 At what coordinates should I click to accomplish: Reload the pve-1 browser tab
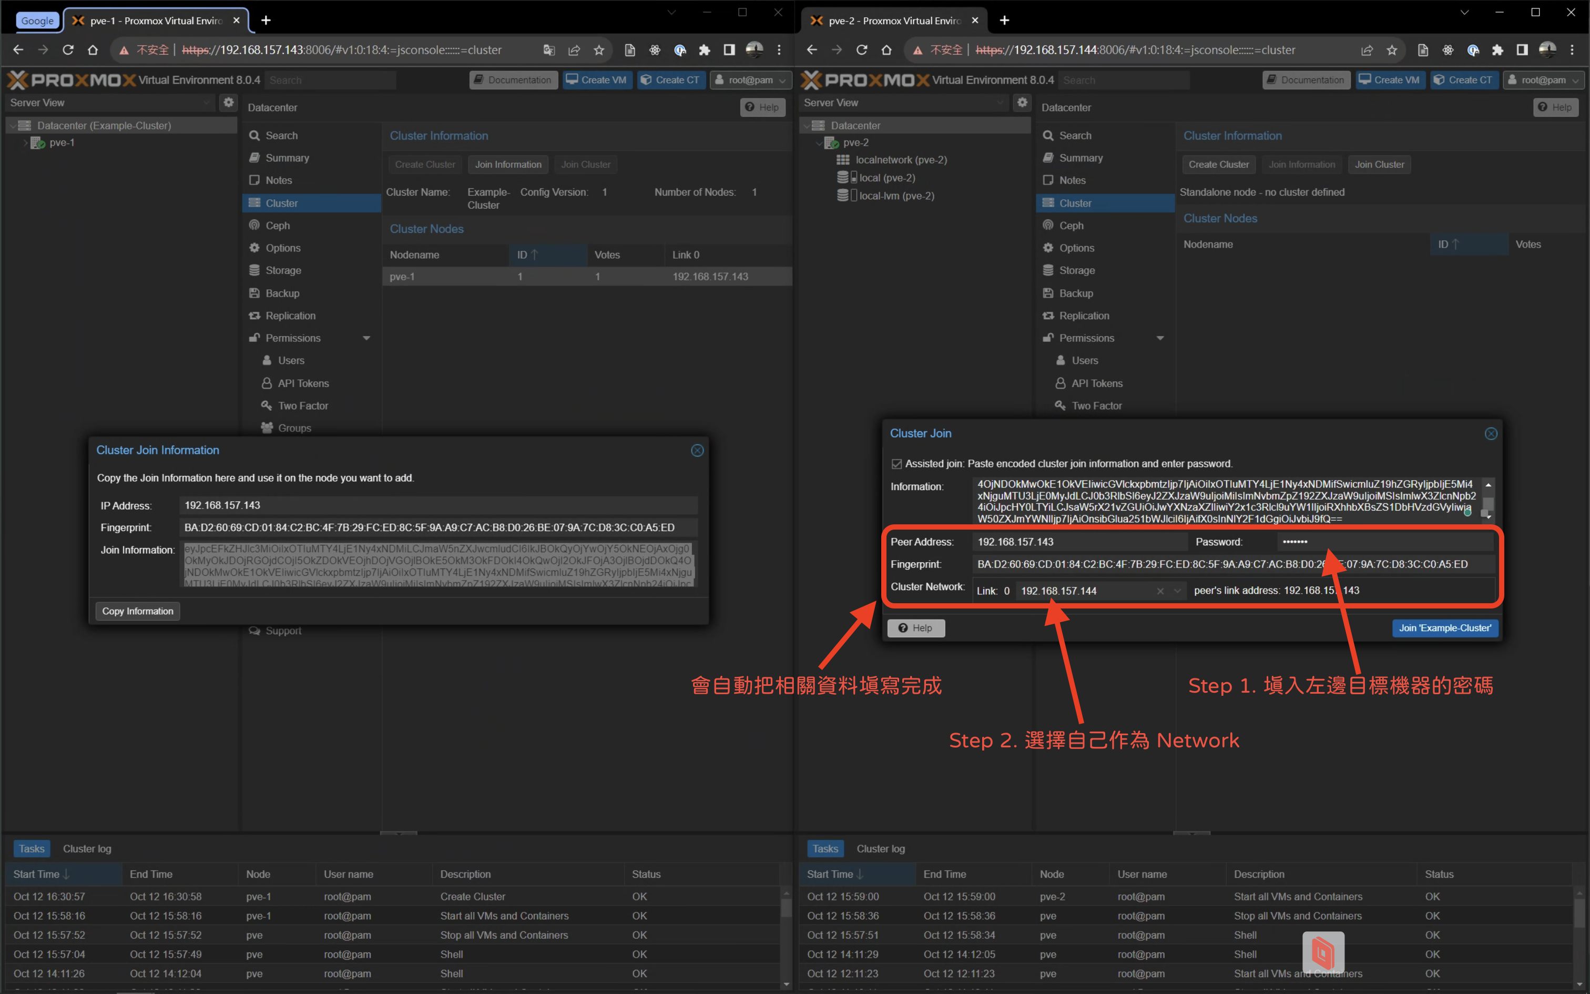pos(68,50)
